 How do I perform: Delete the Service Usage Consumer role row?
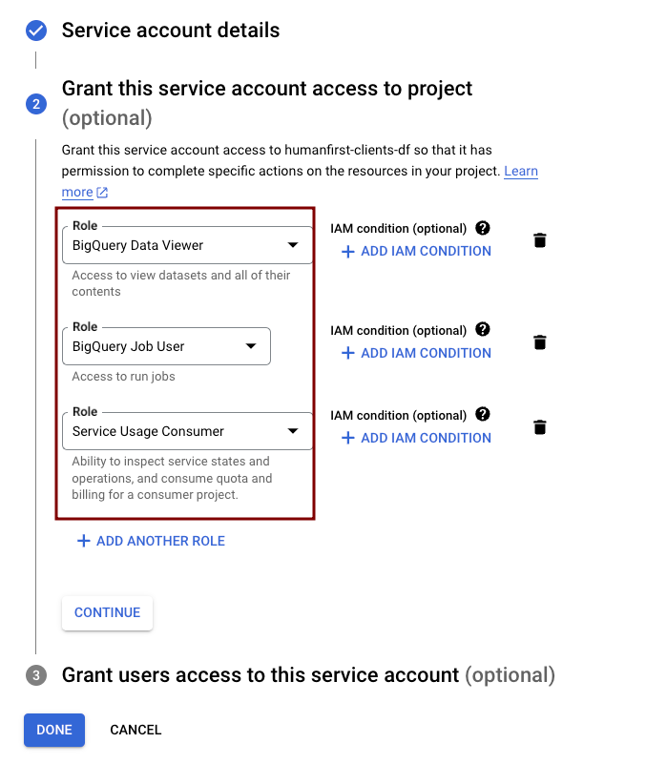tap(540, 426)
